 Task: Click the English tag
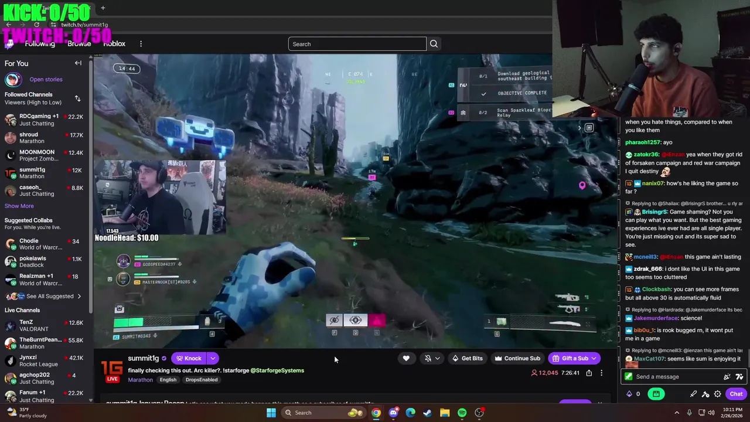point(168,380)
